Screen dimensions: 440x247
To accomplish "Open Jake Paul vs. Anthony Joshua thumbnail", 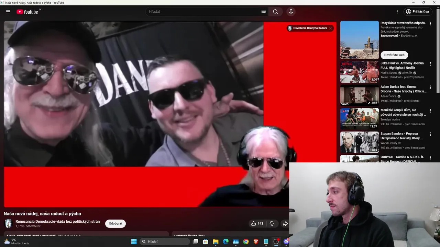I will point(360,72).
